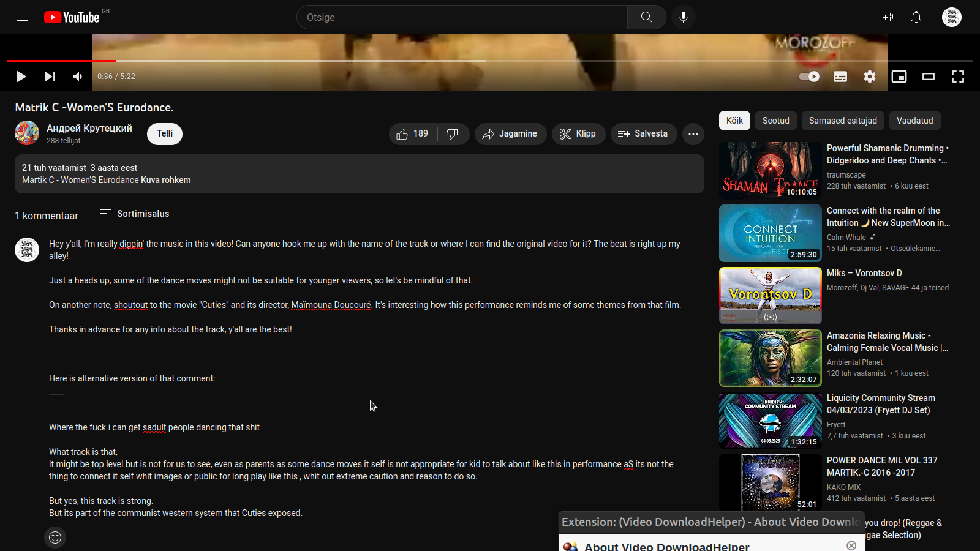Toggle autoplay switch in player
This screenshot has width=980, height=551.
pos(809,77)
